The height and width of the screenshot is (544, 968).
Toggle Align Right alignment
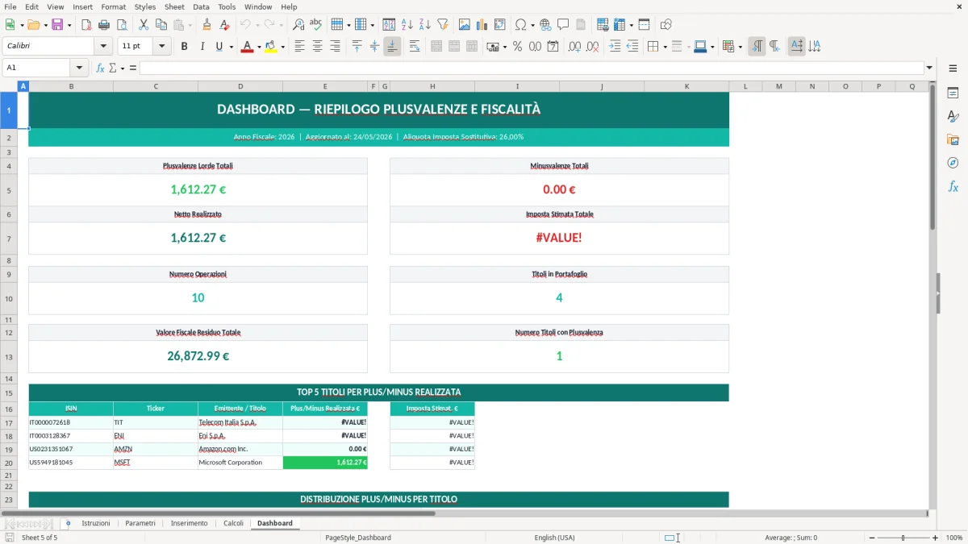tap(336, 47)
